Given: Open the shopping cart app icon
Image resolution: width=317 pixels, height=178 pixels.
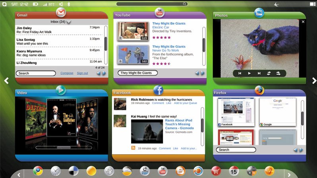Looking at the screenshot, I should click(x=216, y=171).
